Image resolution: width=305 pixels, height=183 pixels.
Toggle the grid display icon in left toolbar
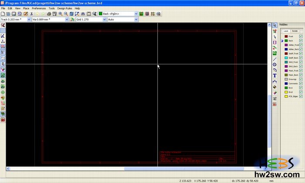(x=3, y=30)
